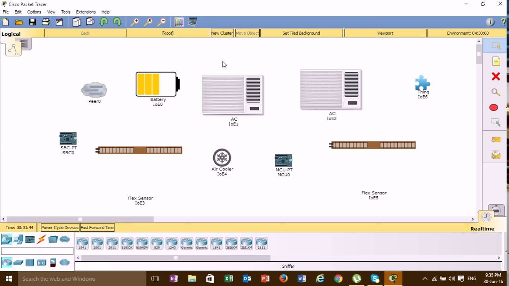
Task: Open the drawing palette icon
Action: pos(179,22)
